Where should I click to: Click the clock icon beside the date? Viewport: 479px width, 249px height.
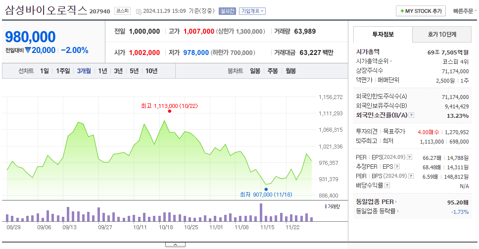(139, 11)
